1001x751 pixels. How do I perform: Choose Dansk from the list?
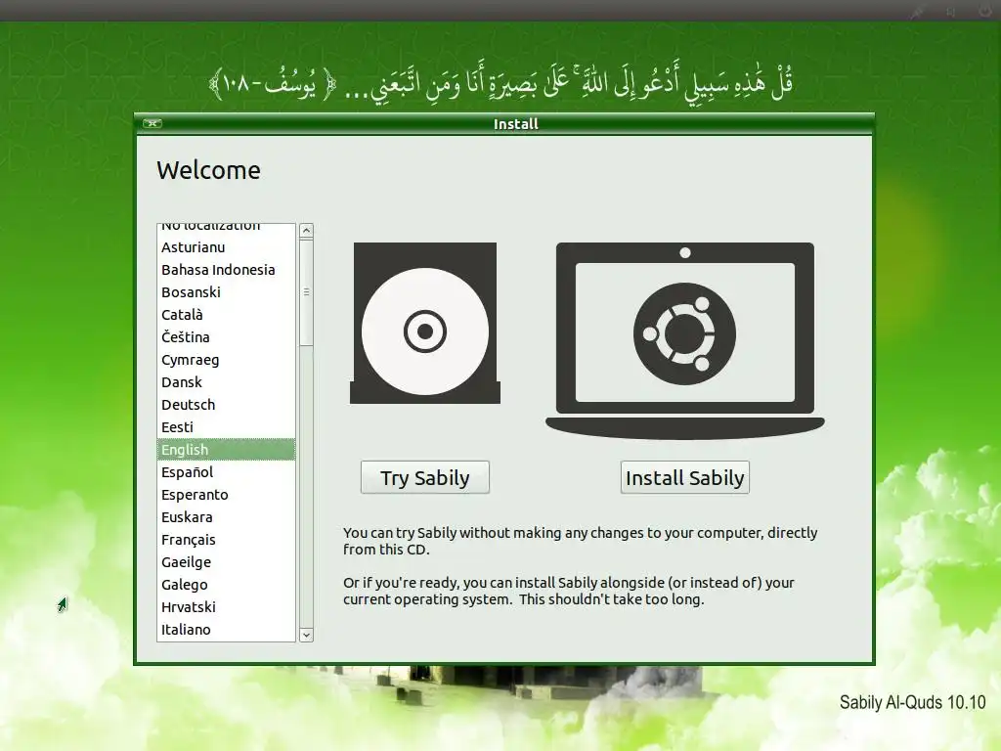click(226, 382)
